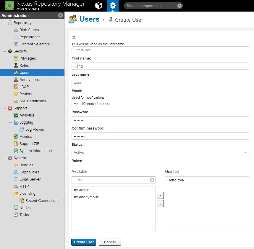
Task: Click the Create user button
Action: pyautogui.click(x=84, y=242)
